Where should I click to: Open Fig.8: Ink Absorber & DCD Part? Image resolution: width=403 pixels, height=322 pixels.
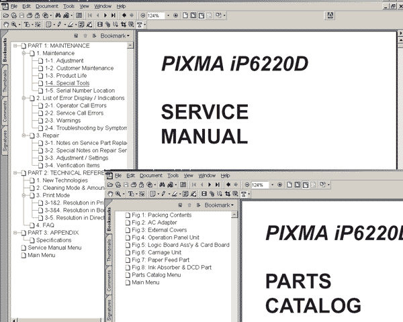[171, 267]
